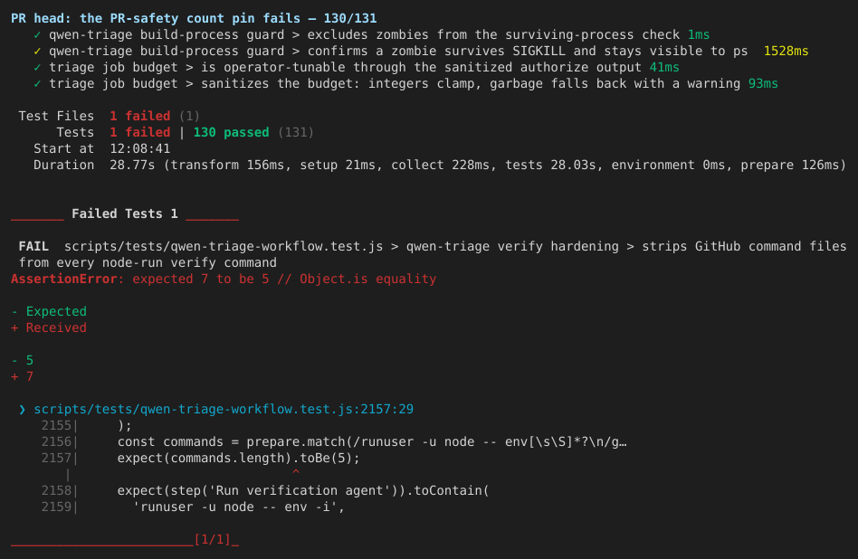Click the yellow checkmark beside zombie survives SIGKILL
The width and height of the screenshot is (858, 559).
point(37,52)
